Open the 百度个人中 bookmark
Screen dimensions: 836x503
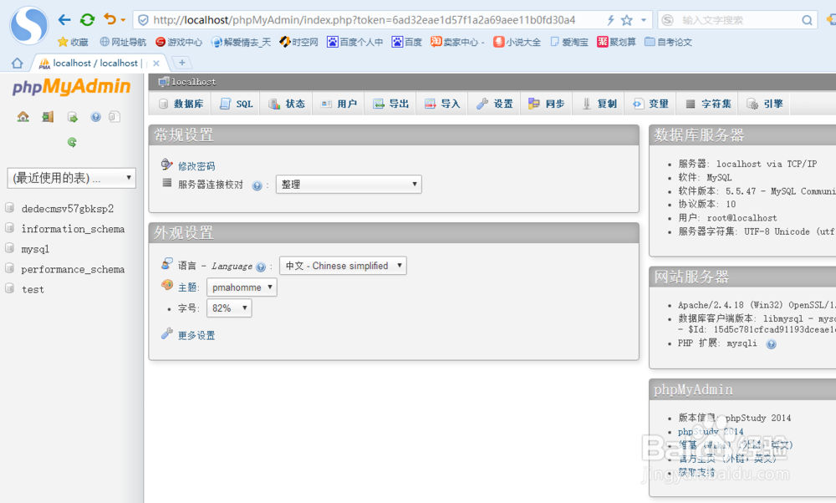tap(355, 42)
